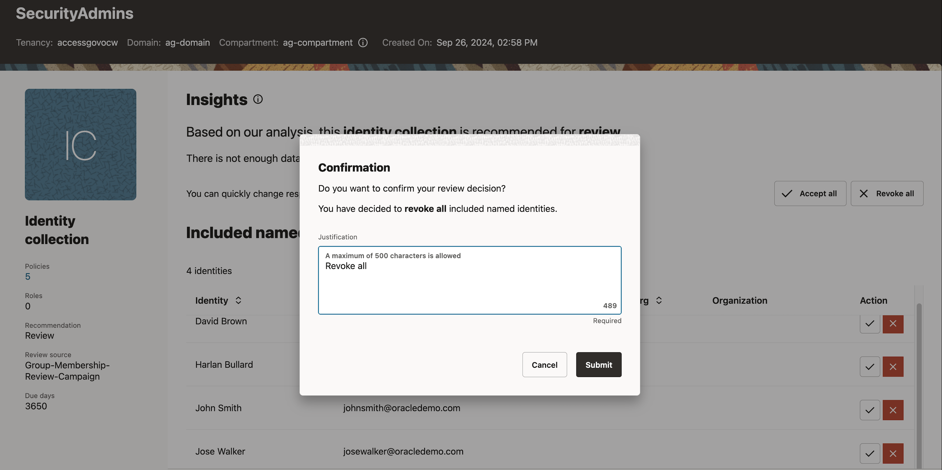Open the Policies count link showing 5
Image resolution: width=942 pixels, height=470 pixels.
pos(28,276)
